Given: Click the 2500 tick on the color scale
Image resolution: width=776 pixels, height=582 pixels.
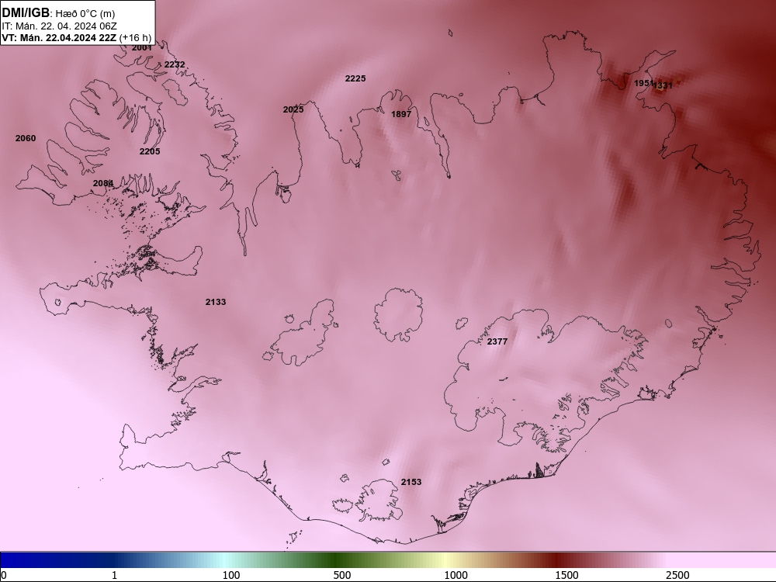Looking at the screenshot, I should point(677,575).
